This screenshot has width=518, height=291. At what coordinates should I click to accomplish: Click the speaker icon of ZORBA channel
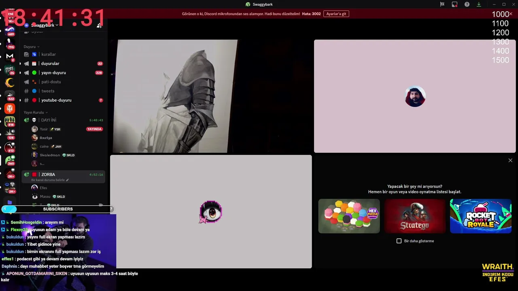tap(27, 175)
